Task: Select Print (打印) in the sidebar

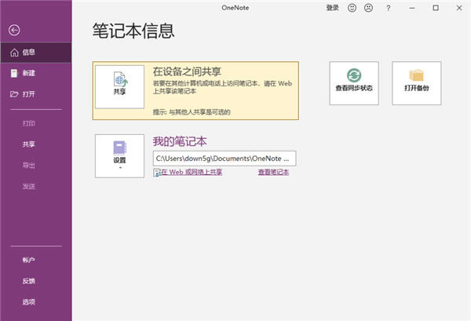Action: 28,123
